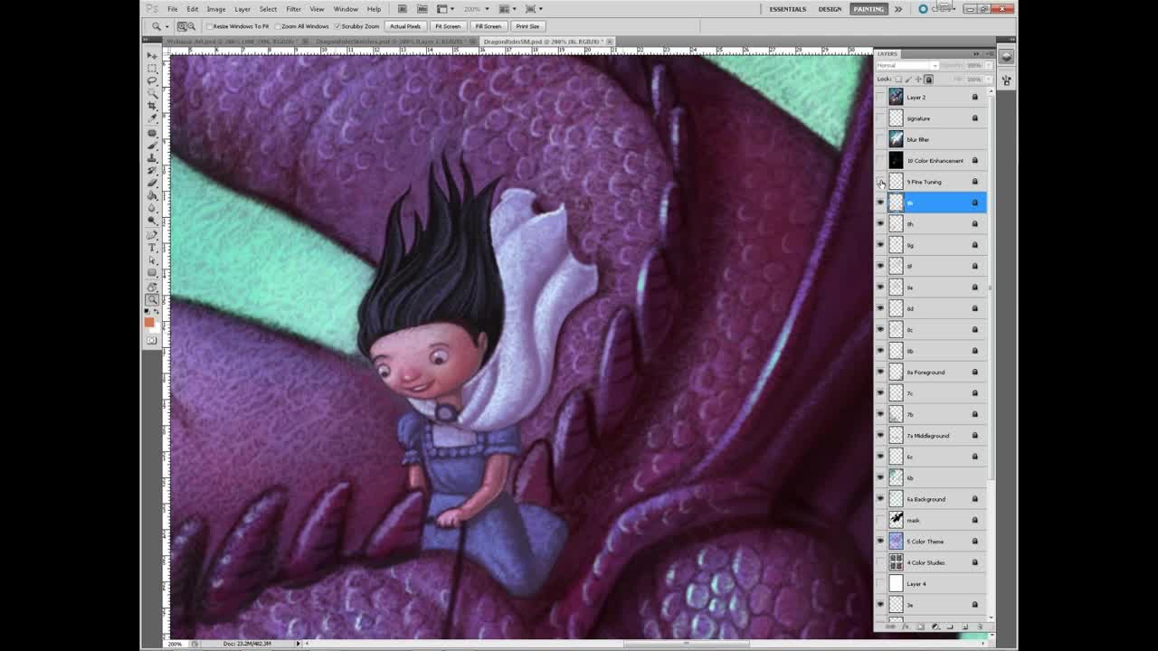The width and height of the screenshot is (1158, 651).
Task: Open the Screen Mode dropdown
Action: tap(533, 9)
